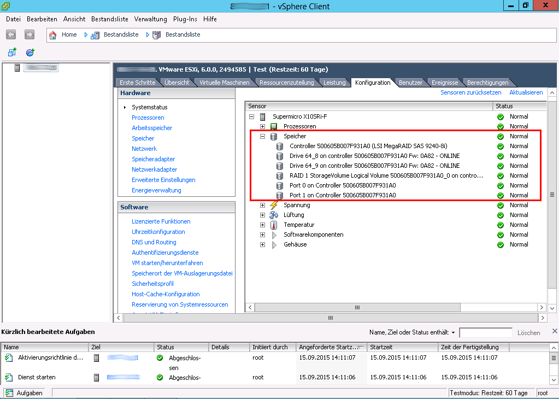Click the Spannung lightning bolt icon

274,205
